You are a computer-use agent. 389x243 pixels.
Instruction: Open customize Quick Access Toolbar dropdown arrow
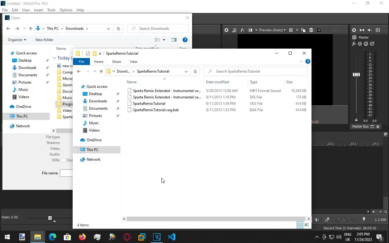pyautogui.click(x=100, y=53)
